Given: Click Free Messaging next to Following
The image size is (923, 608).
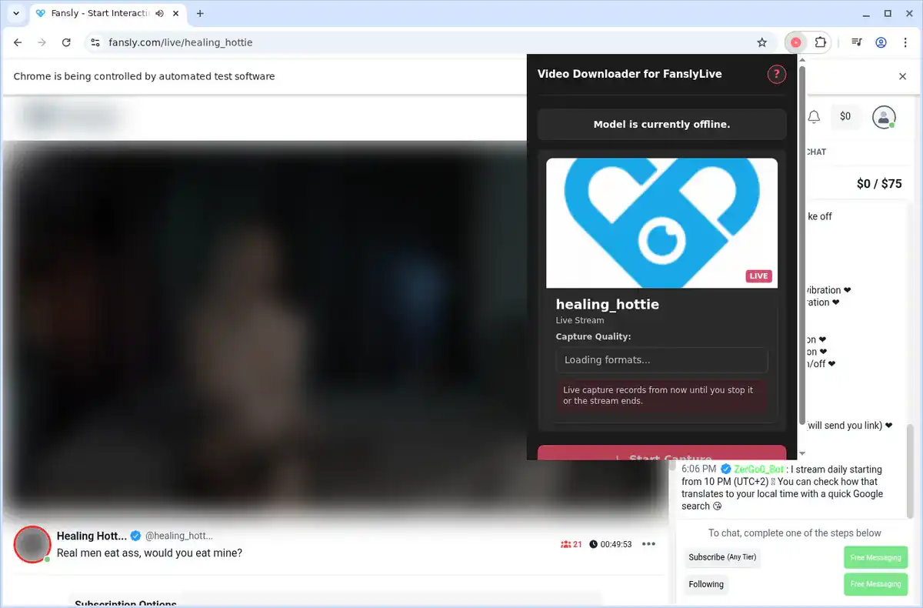Looking at the screenshot, I should point(875,584).
